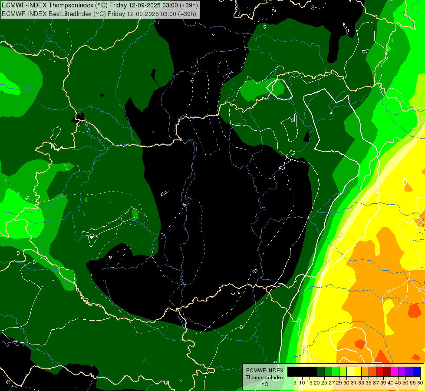425x391 pixels.
Task: Click the legend tick value '25'
Action: [324, 383]
